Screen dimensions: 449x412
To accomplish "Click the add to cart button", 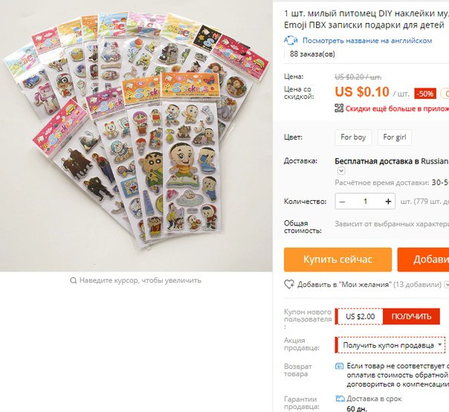I will point(423,260).
